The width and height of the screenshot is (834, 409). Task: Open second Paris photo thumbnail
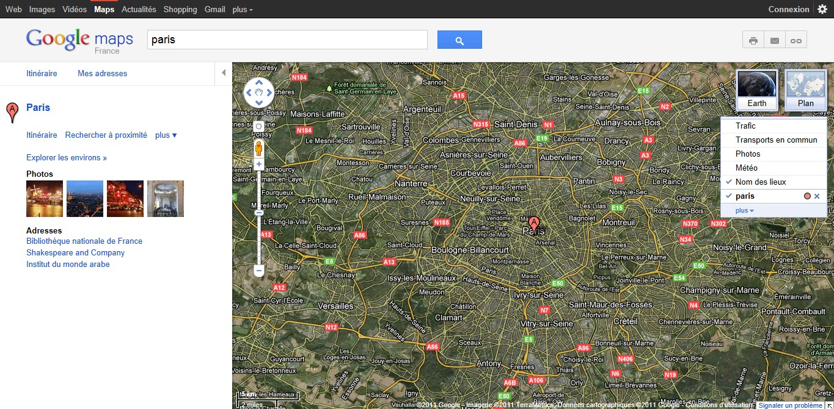[x=85, y=199]
